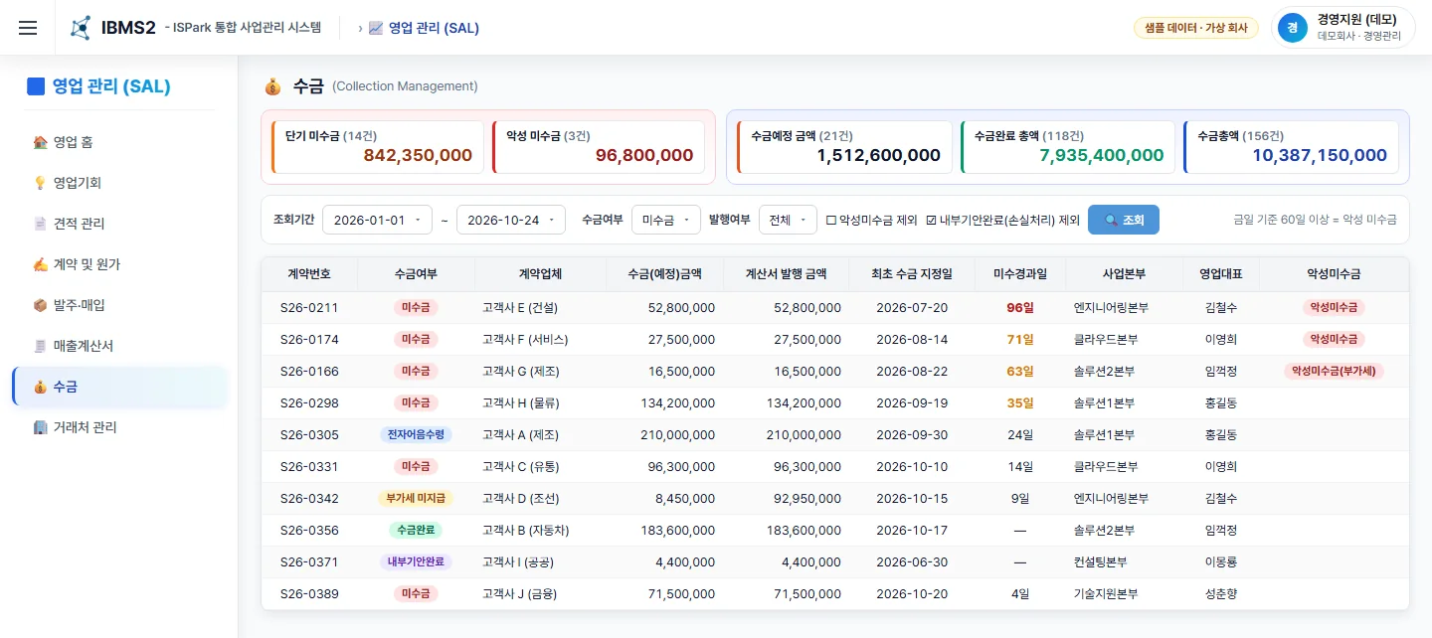Screen dimensions: 1432x638
Task: Click the 영업 관리 breadcrumb chart icon
Action: pos(376,28)
